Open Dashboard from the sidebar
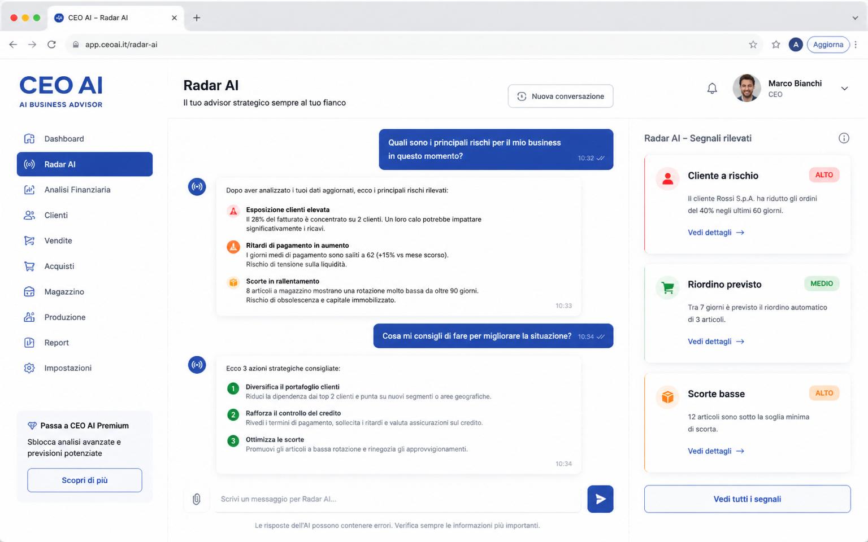Screen dimensions: 868x542 click(x=85, y=139)
